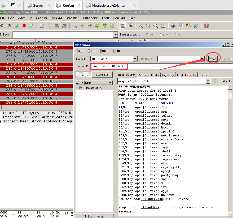Open the Zenmap Tools menu
The width and height of the screenshot is (233, 218).
point(92,51)
